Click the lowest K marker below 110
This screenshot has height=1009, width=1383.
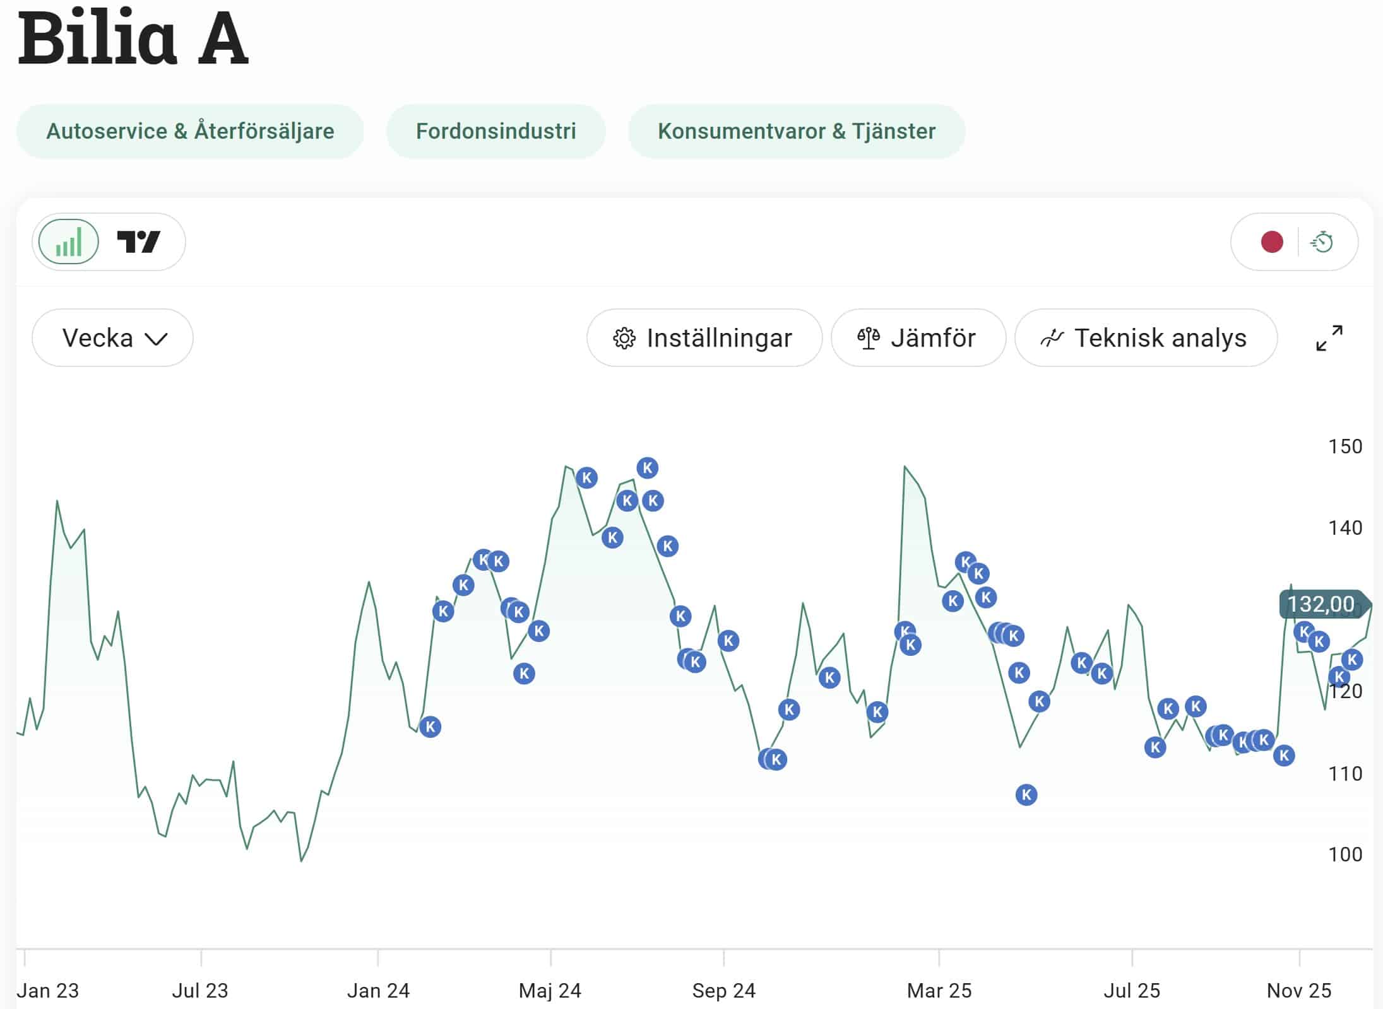pyautogui.click(x=1026, y=795)
